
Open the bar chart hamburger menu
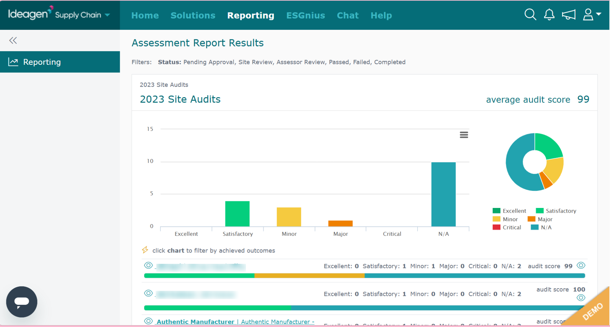464,135
